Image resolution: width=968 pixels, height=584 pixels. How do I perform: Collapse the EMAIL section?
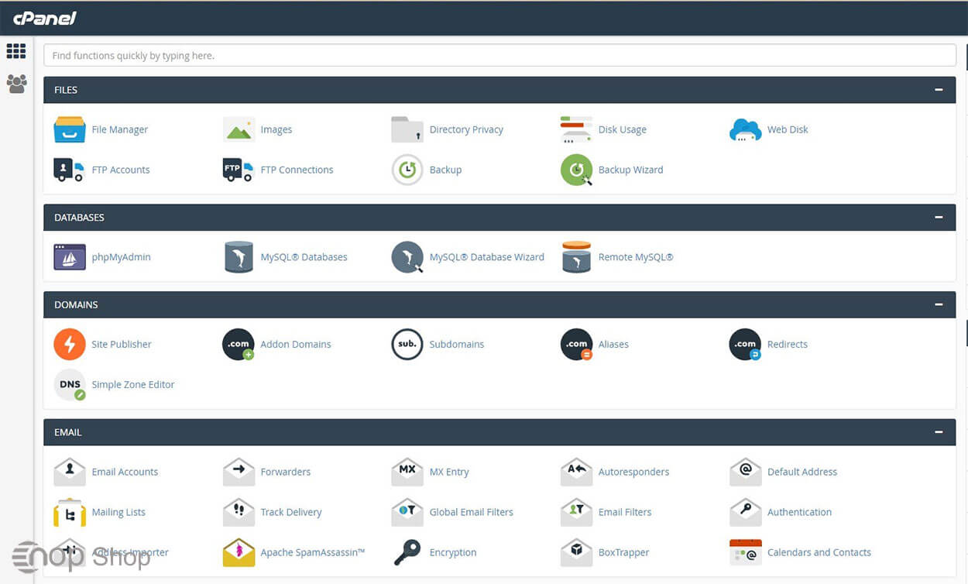click(939, 432)
